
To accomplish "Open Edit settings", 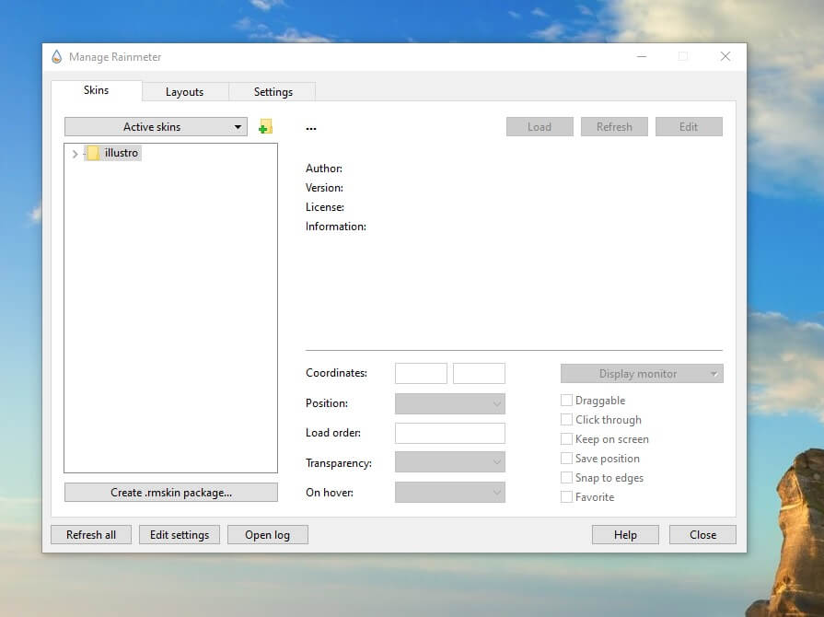I will tap(180, 534).
